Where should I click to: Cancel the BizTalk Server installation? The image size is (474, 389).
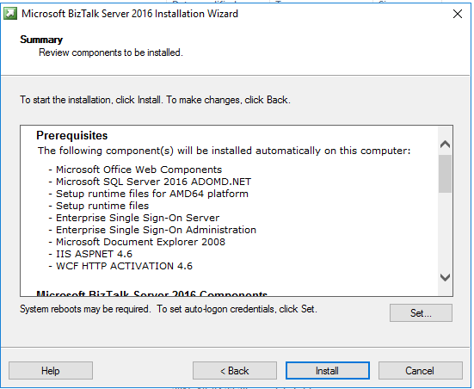point(420,371)
